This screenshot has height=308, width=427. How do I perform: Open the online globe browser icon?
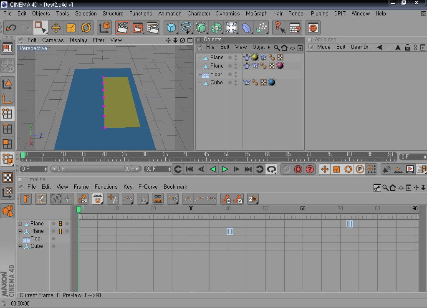click(313, 28)
